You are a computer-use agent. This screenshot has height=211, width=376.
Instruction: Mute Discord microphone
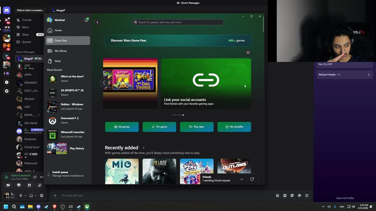21,195
